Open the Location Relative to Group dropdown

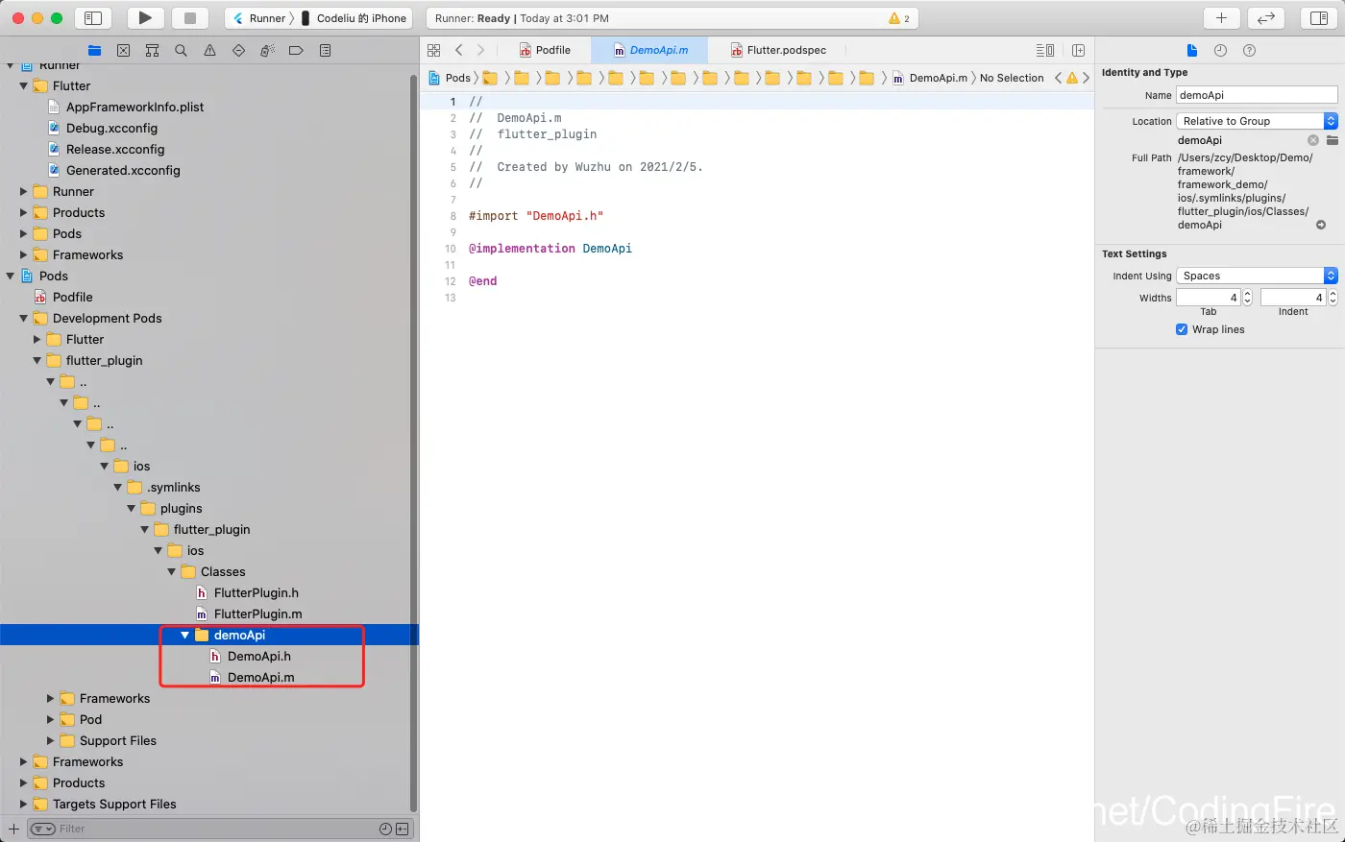pyautogui.click(x=1257, y=121)
